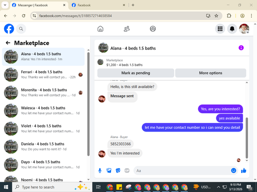Open Sticky Notes from the taskbar
Screen dimensions: 257x192
119,187
